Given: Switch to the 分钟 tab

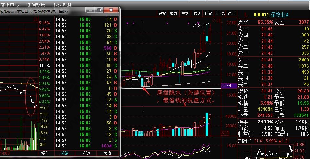Looking at the screenshot, I should point(86,154).
